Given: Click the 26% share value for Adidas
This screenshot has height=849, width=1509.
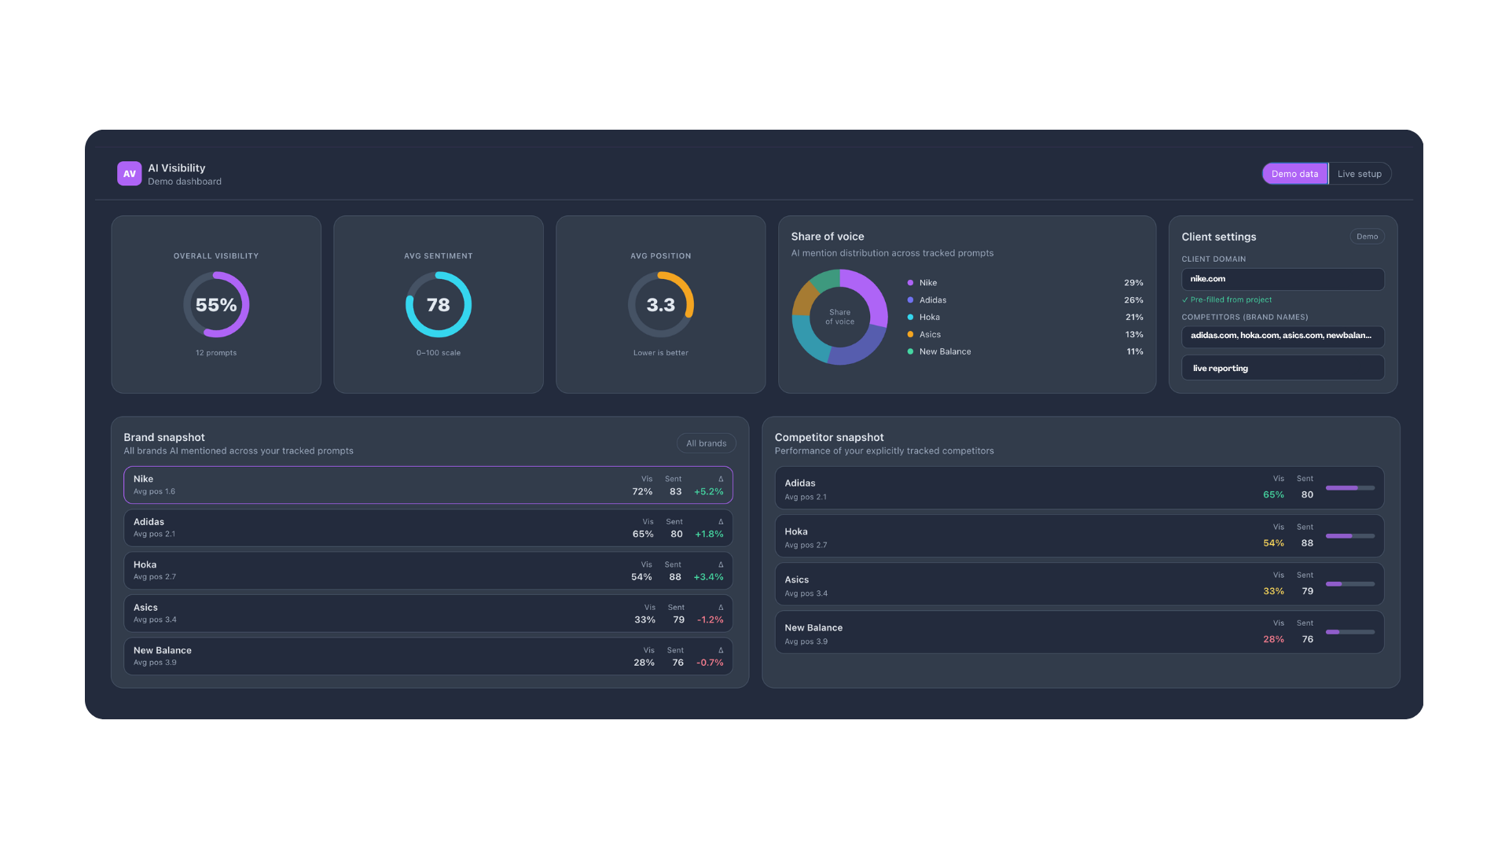Looking at the screenshot, I should click(1133, 300).
